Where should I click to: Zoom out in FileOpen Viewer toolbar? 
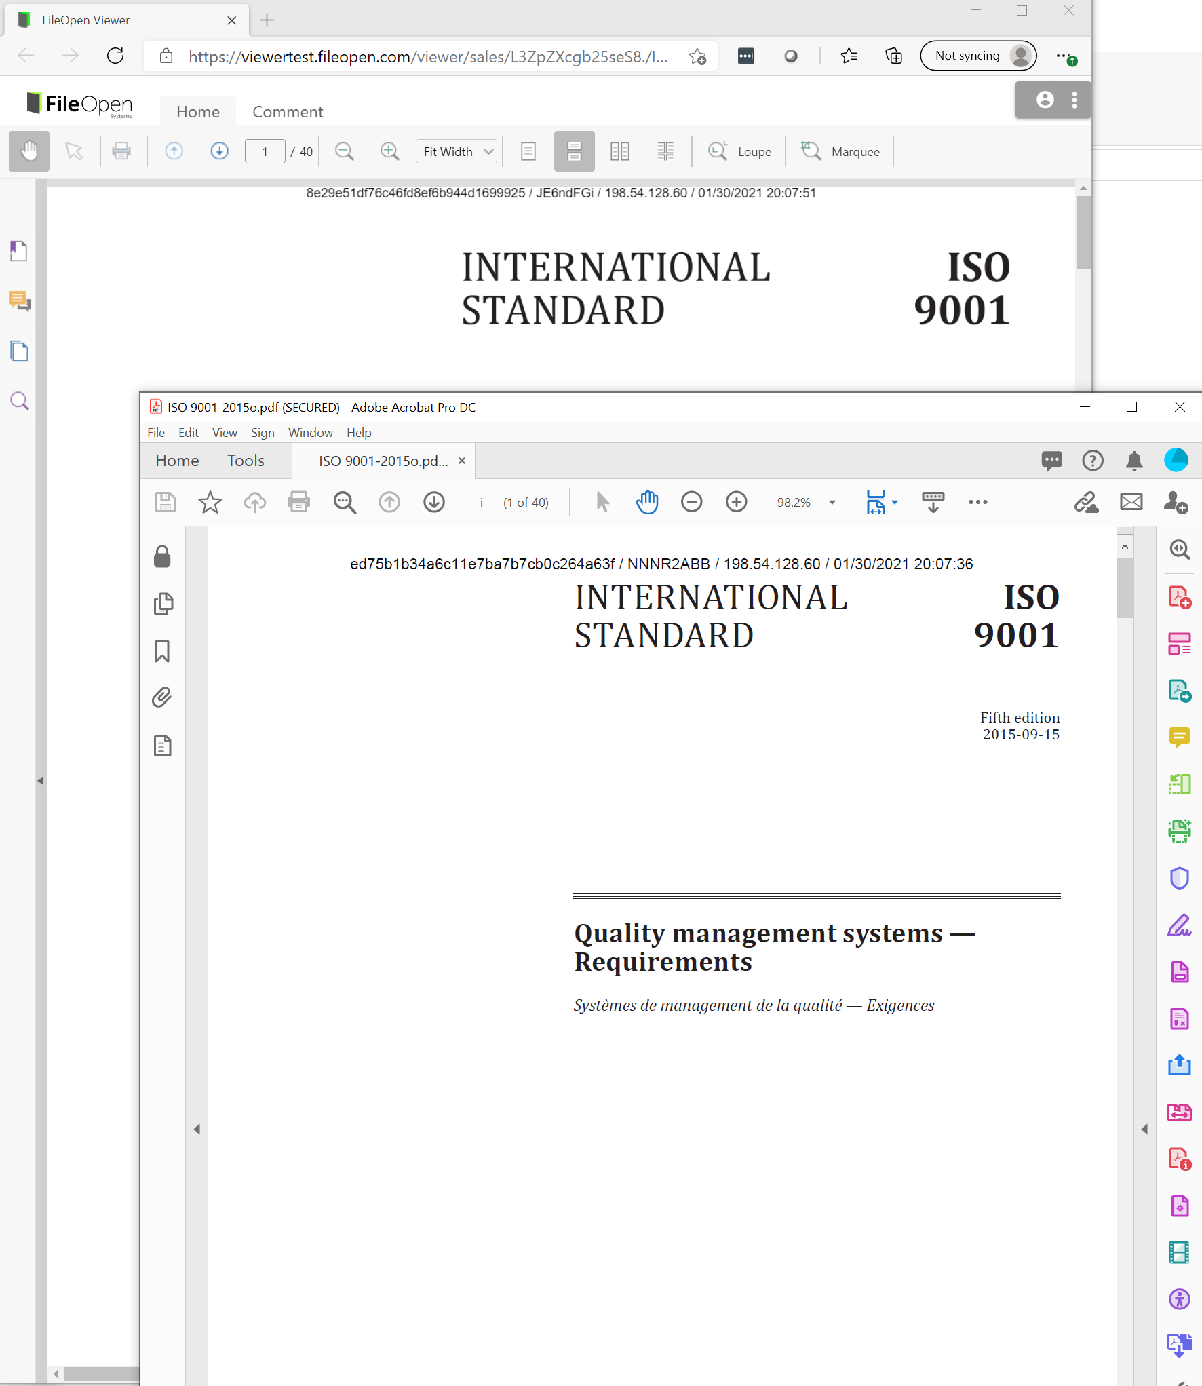(x=345, y=151)
